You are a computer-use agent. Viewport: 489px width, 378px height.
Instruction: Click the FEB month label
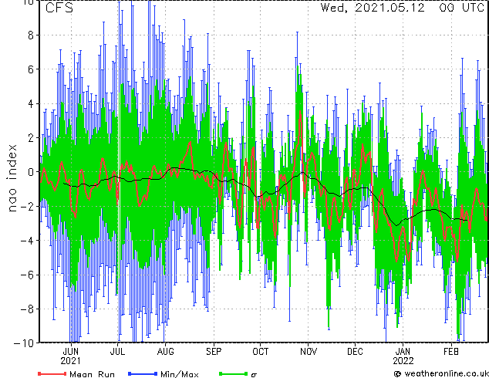point(451,352)
